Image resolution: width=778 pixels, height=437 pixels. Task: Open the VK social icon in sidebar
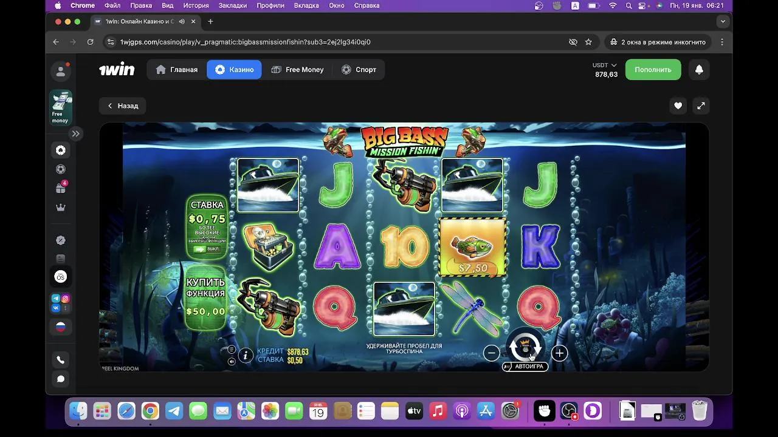(x=56, y=308)
